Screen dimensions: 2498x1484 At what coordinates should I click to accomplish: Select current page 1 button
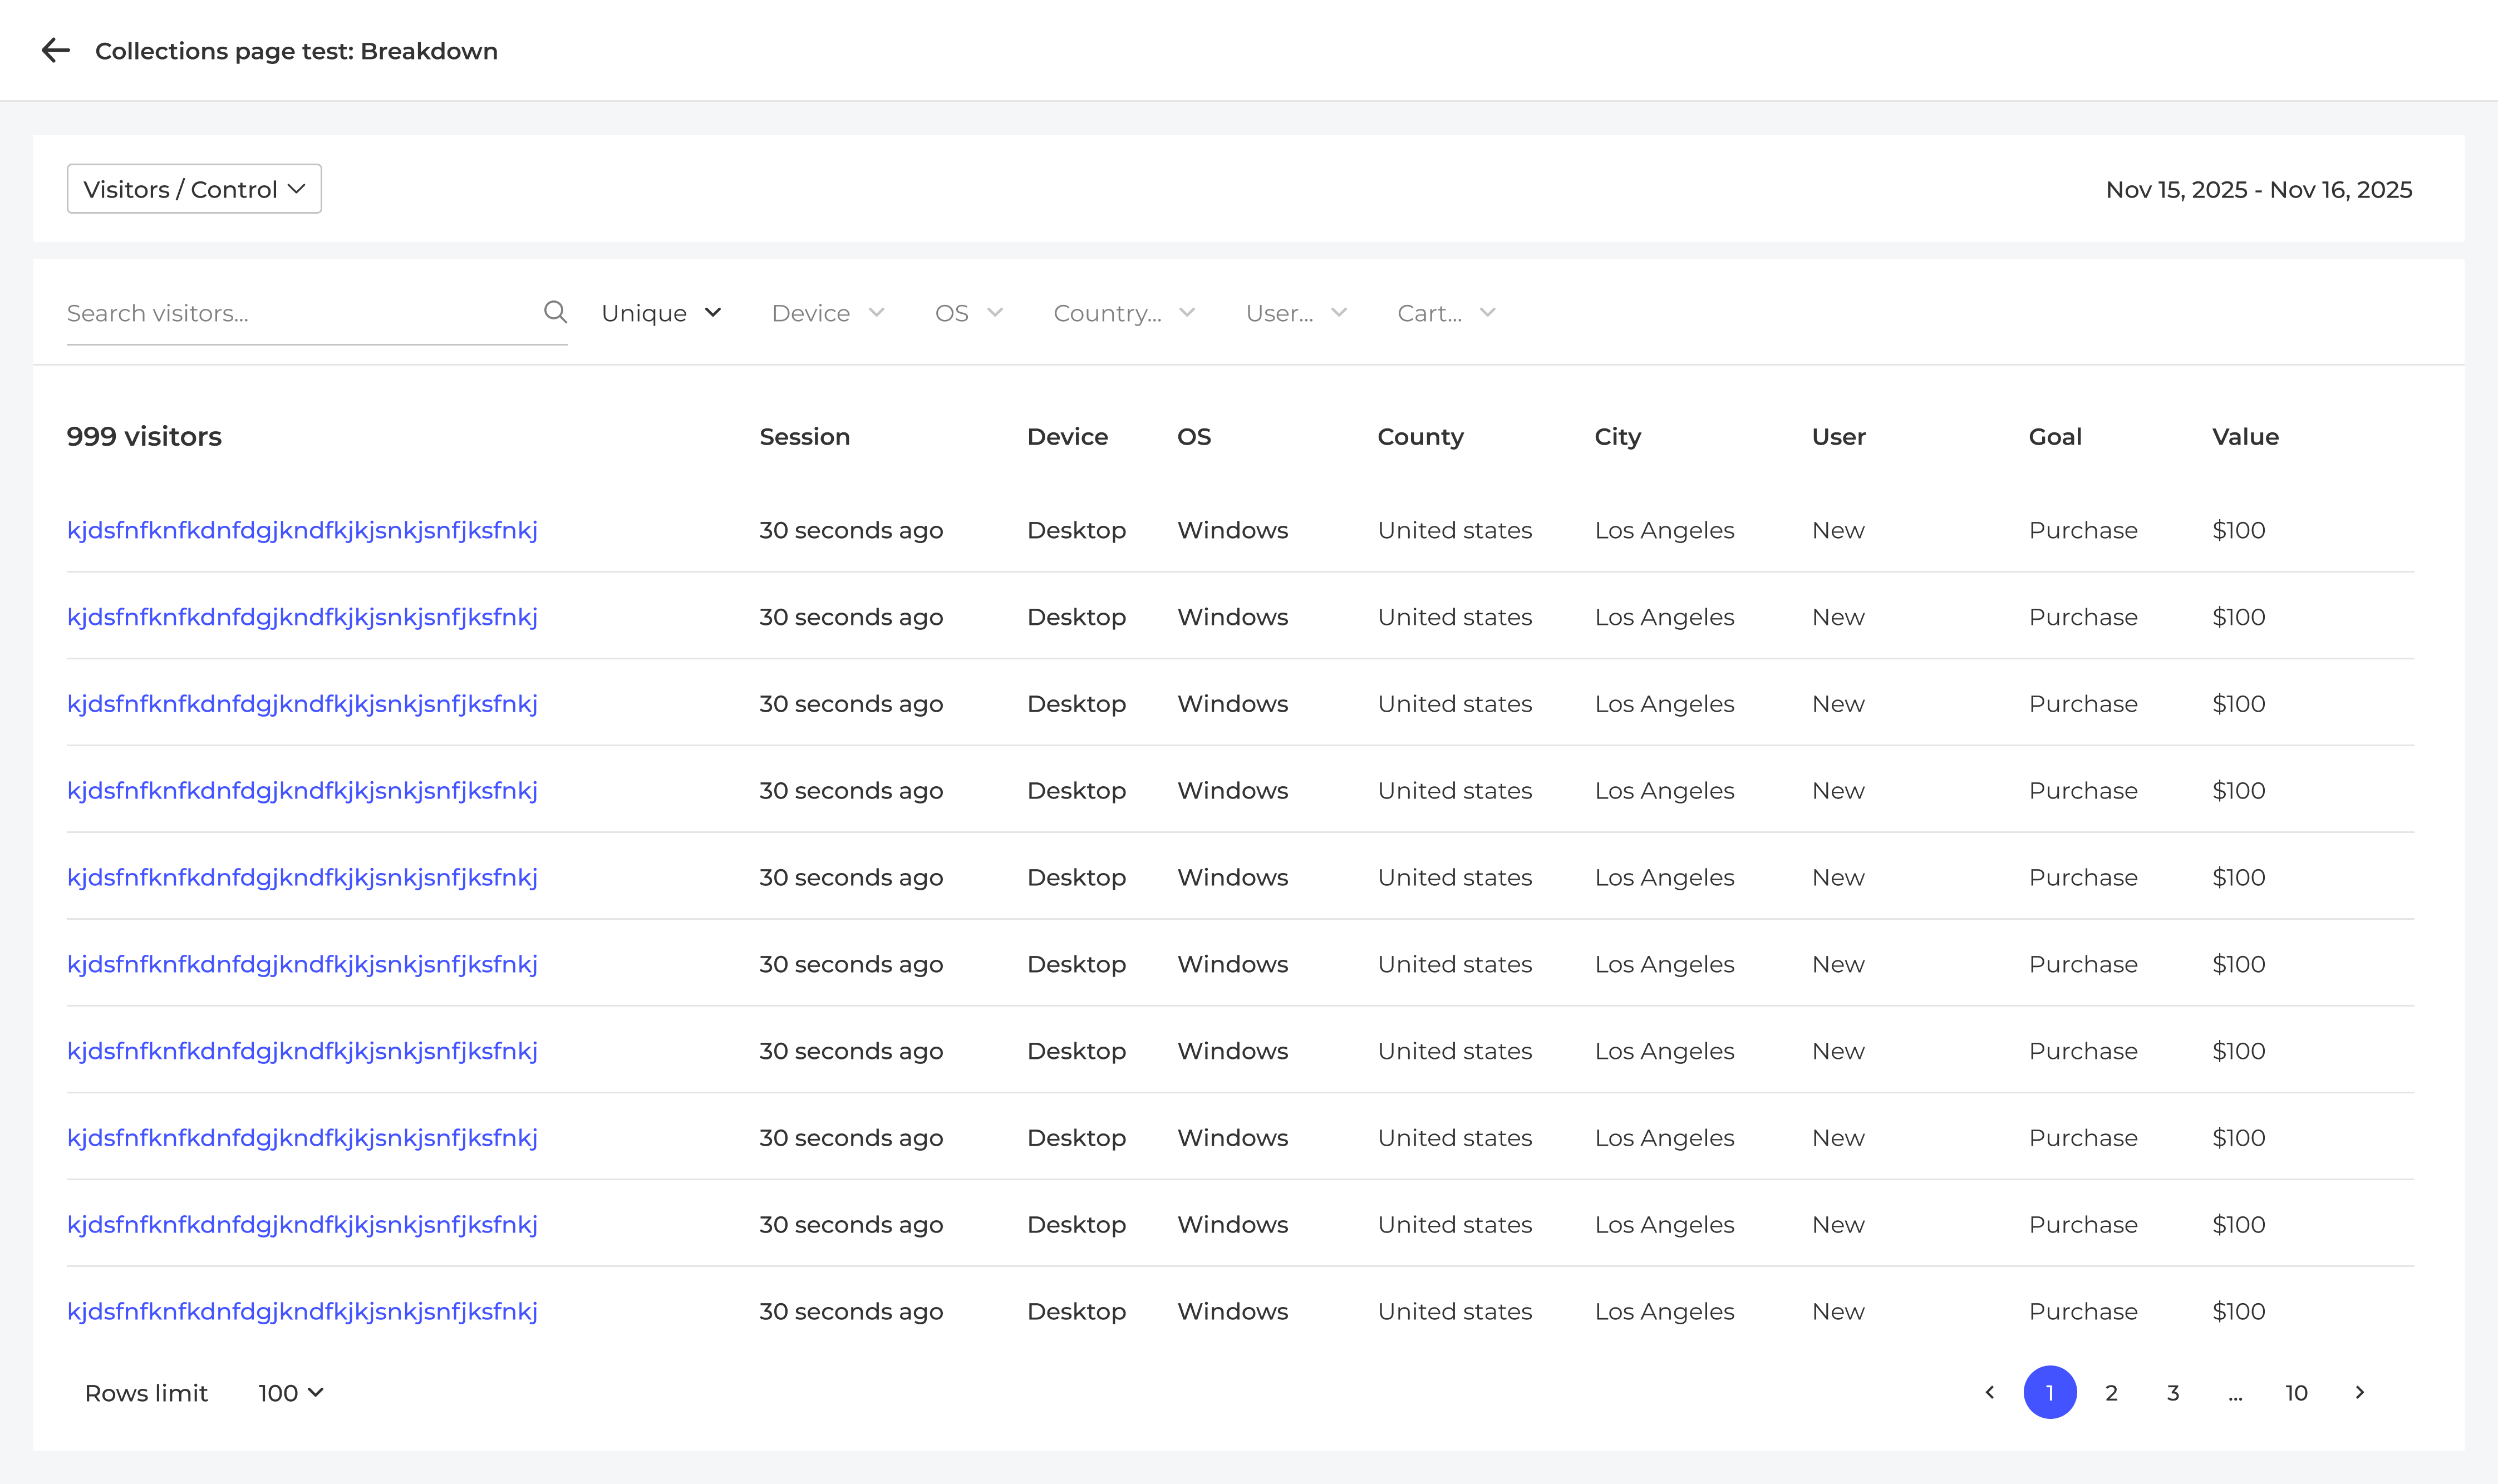pyautogui.click(x=2049, y=1392)
